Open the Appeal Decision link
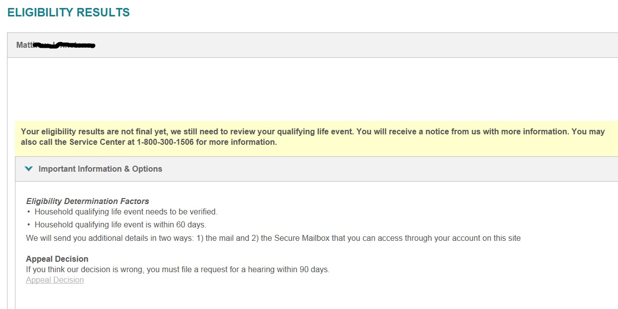Image resolution: width=618 pixels, height=309 pixels. [55, 280]
